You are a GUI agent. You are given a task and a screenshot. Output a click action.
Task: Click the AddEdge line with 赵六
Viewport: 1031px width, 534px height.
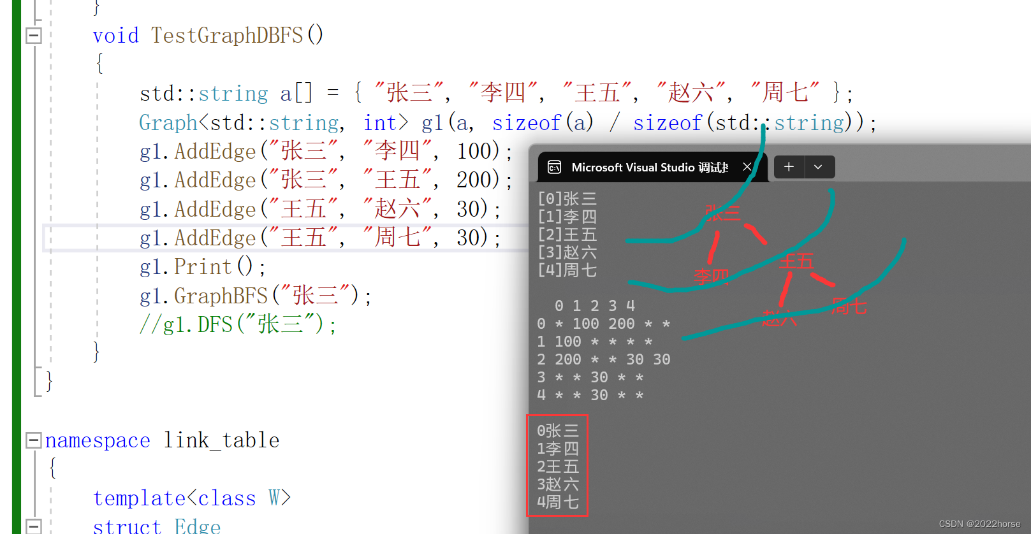point(320,209)
